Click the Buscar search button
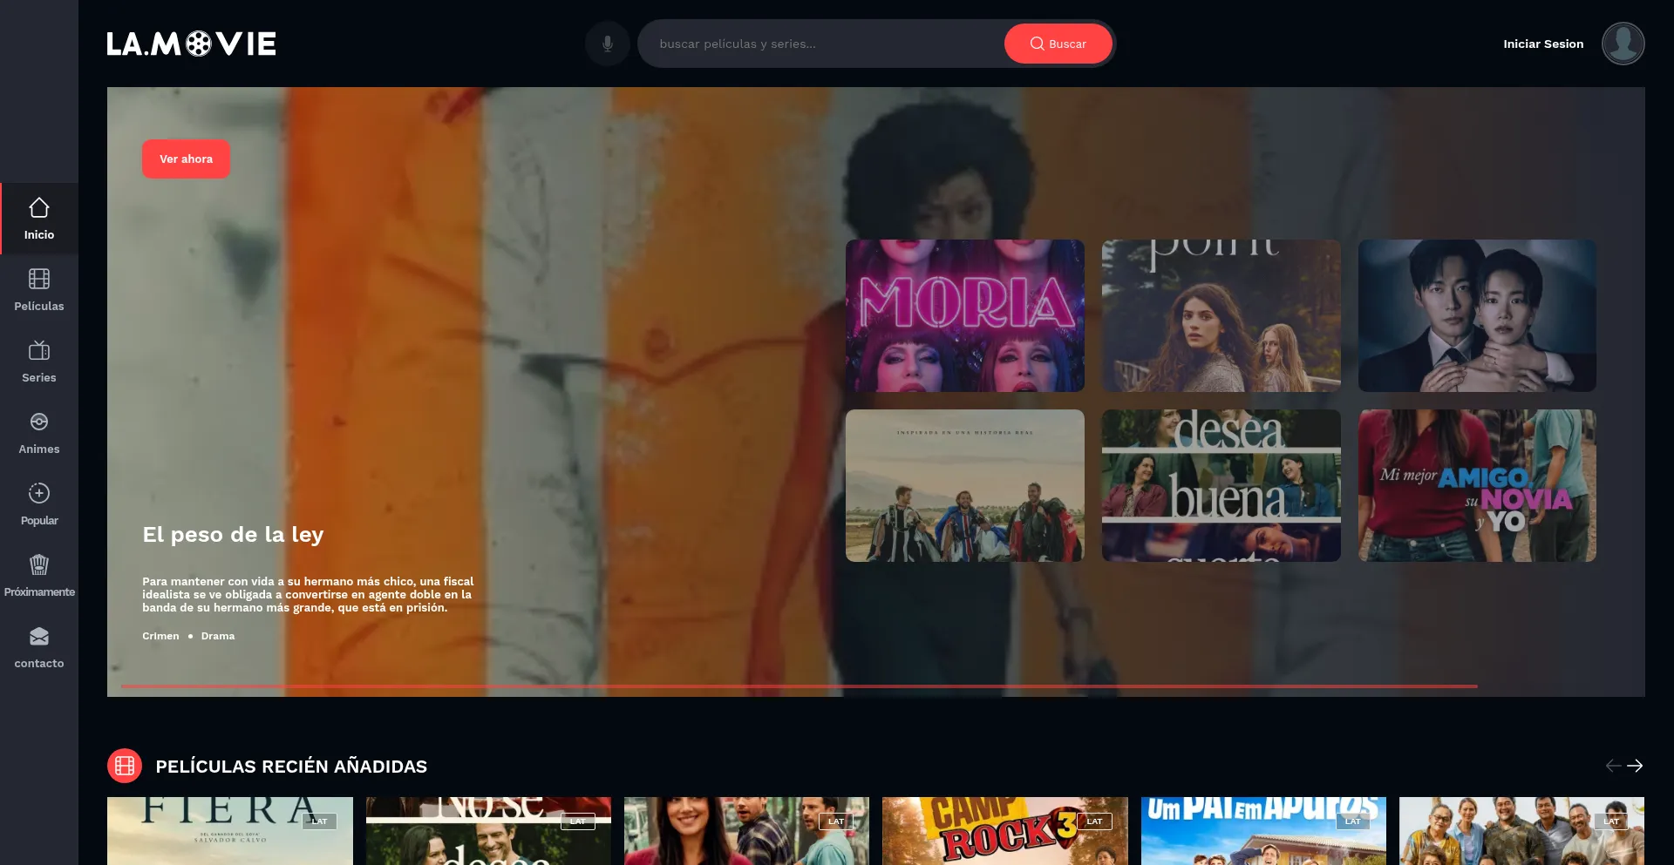This screenshot has height=865, width=1674. (x=1058, y=44)
